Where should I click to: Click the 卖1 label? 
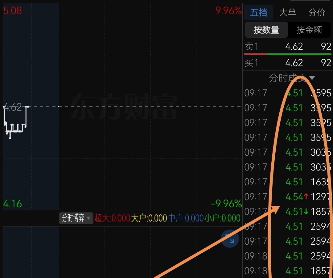click(252, 46)
